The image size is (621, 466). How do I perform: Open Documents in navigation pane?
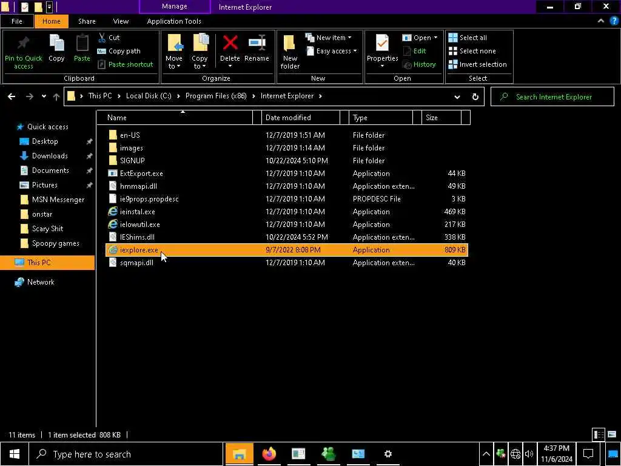coord(50,171)
